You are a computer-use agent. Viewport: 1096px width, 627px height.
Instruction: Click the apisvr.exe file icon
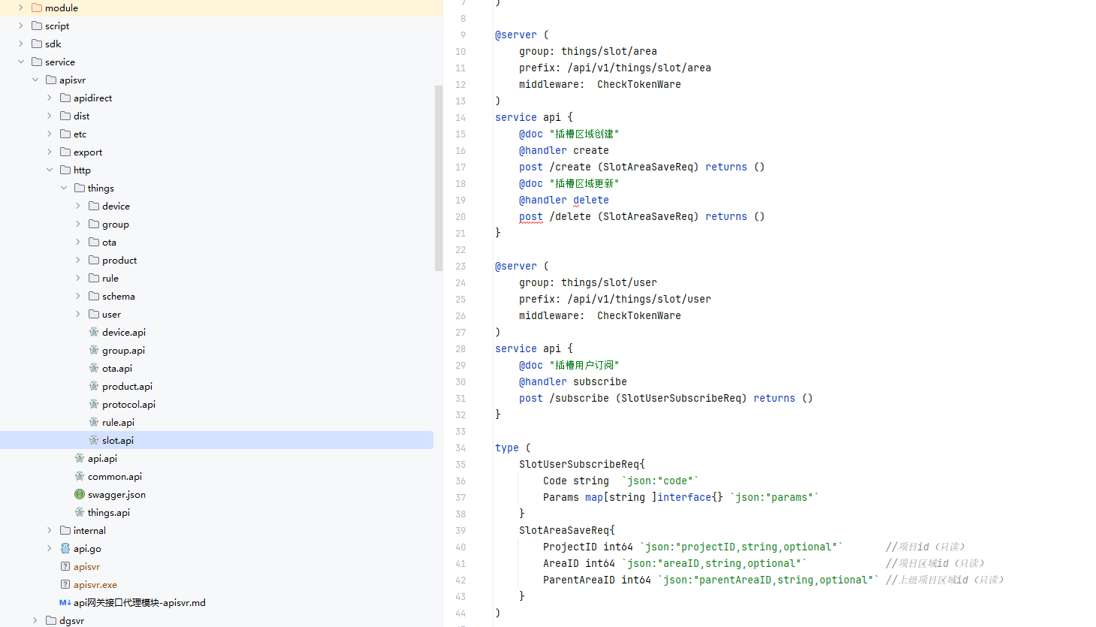(65, 585)
